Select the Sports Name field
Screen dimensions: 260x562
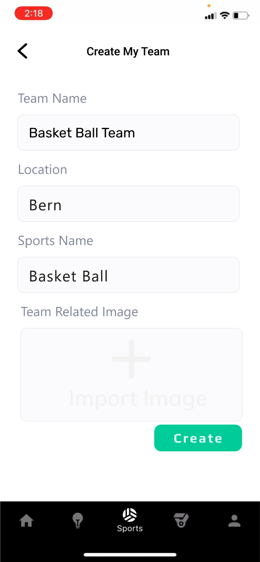128,275
